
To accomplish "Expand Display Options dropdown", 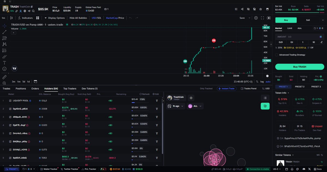I will pyautogui.click(x=55, y=18).
